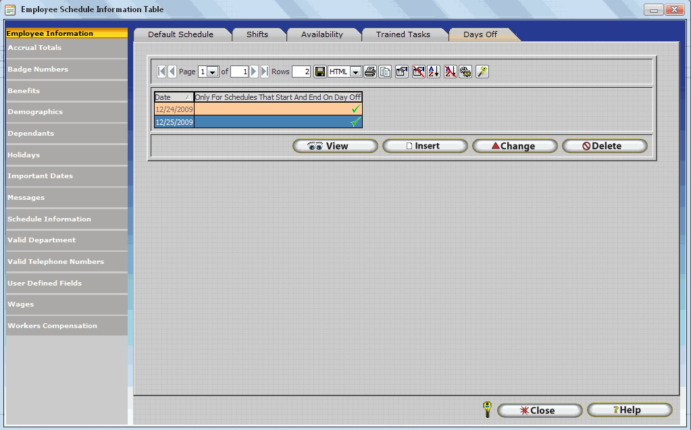Click the crossed-out table filter icon

point(418,72)
